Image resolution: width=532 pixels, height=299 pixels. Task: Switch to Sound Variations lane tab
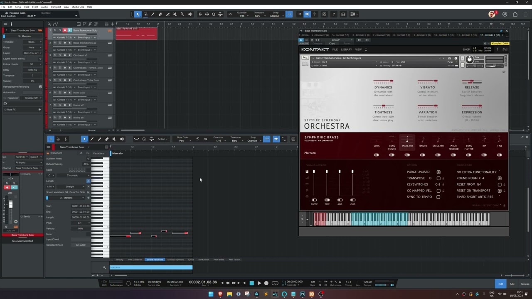point(155,260)
